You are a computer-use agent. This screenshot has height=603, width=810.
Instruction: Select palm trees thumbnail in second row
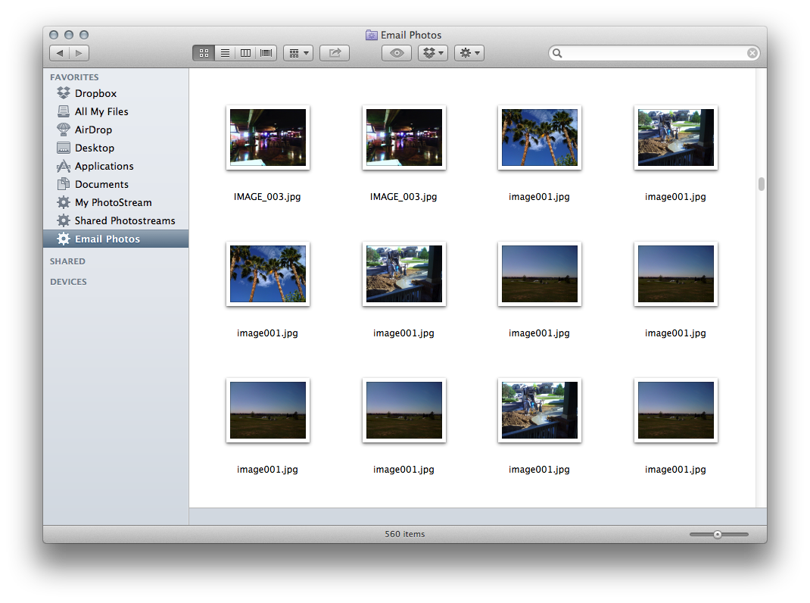[x=267, y=274]
